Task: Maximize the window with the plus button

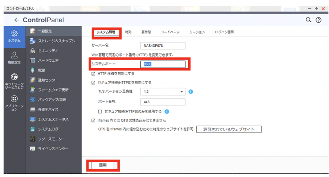Action: (317, 9)
